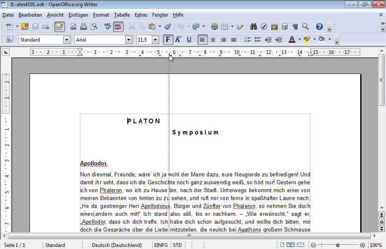Open the Datei menu
Viewport: 386px width, 249px height.
click(8, 15)
